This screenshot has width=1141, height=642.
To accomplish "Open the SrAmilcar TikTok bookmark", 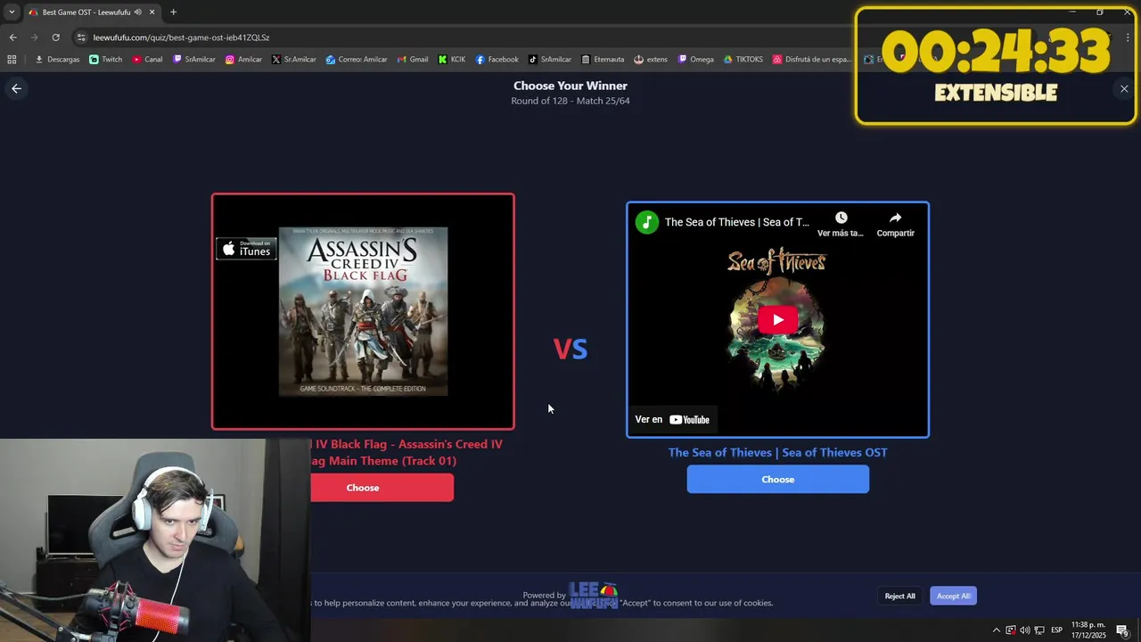I will (x=550, y=60).
